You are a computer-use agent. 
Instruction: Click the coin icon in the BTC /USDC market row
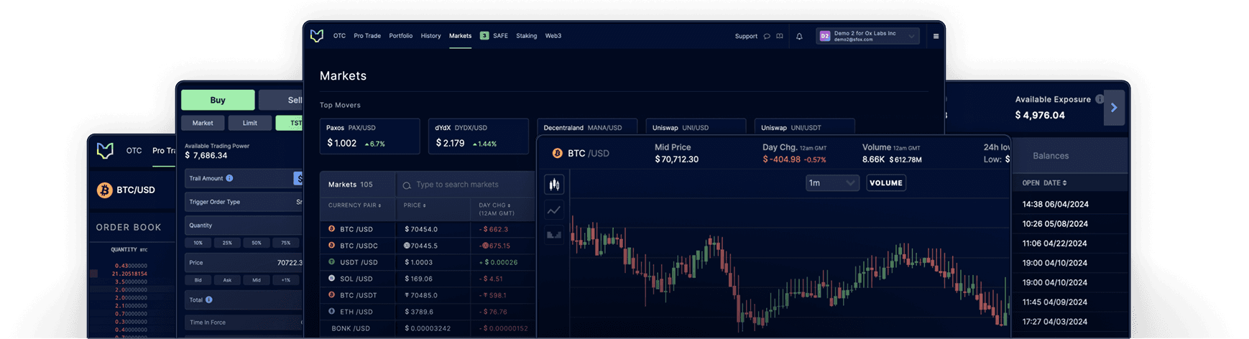331,246
